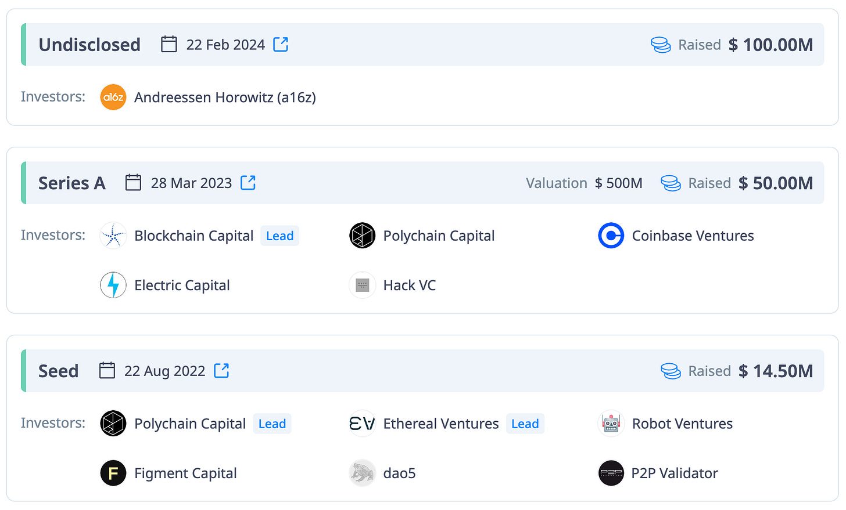The width and height of the screenshot is (846, 510).
Task: Click calendar icon beside 22 Feb 2024
Action: [x=169, y=44]
